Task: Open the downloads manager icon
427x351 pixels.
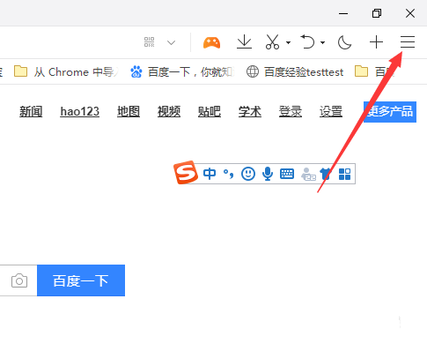Action: (244, 41)
